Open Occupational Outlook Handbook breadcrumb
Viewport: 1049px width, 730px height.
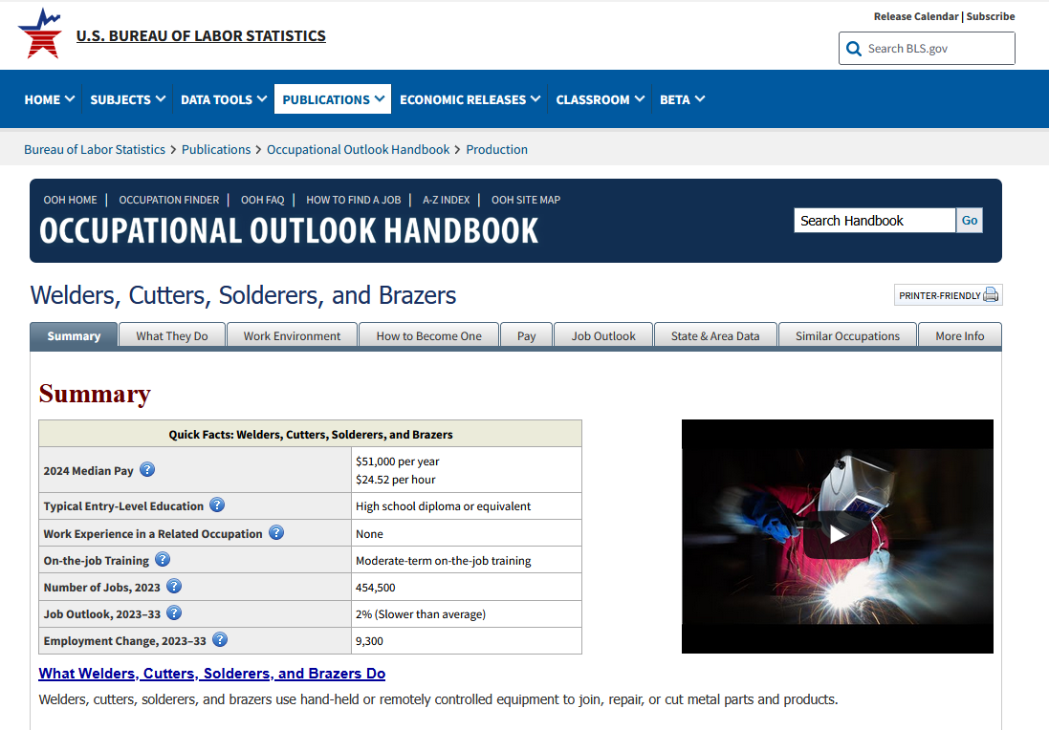click(358, 149)
